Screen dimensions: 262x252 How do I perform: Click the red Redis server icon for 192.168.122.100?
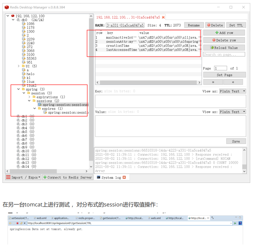click(x=13, y=16)
